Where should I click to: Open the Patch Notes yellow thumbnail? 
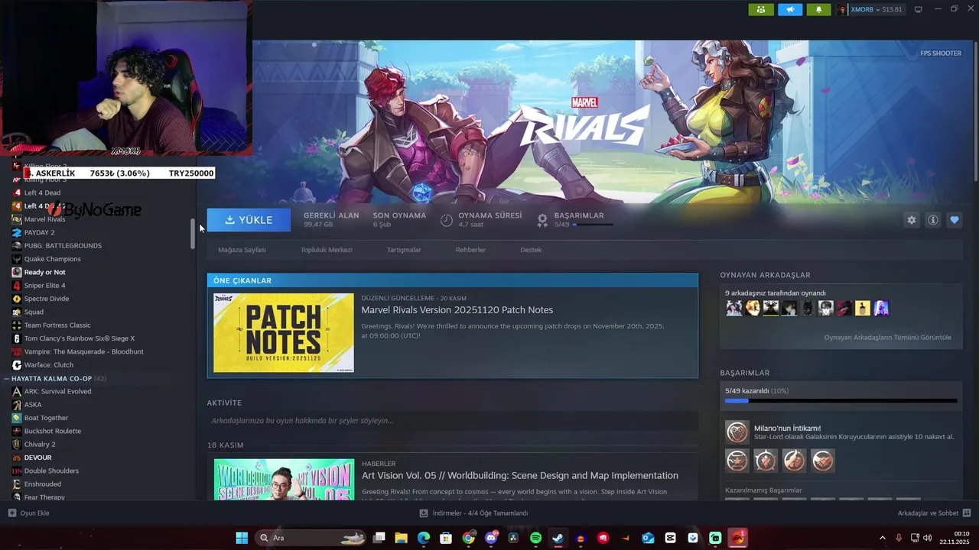coord(284,333)
